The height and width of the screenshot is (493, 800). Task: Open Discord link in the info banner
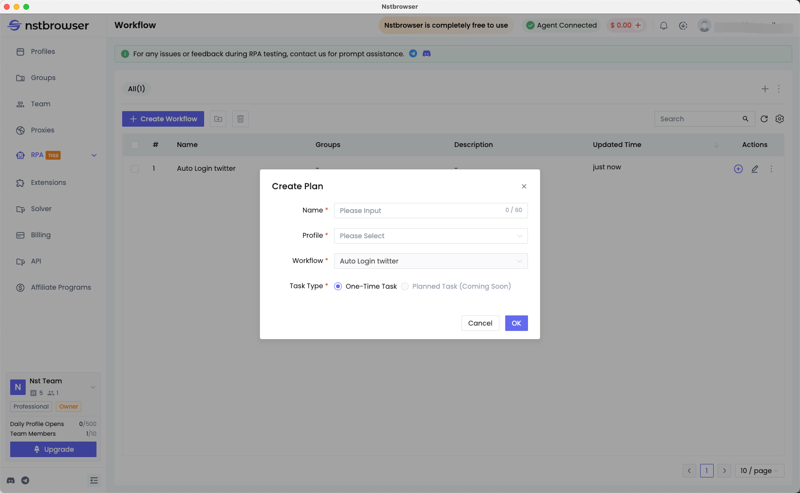tap(427, 53)
